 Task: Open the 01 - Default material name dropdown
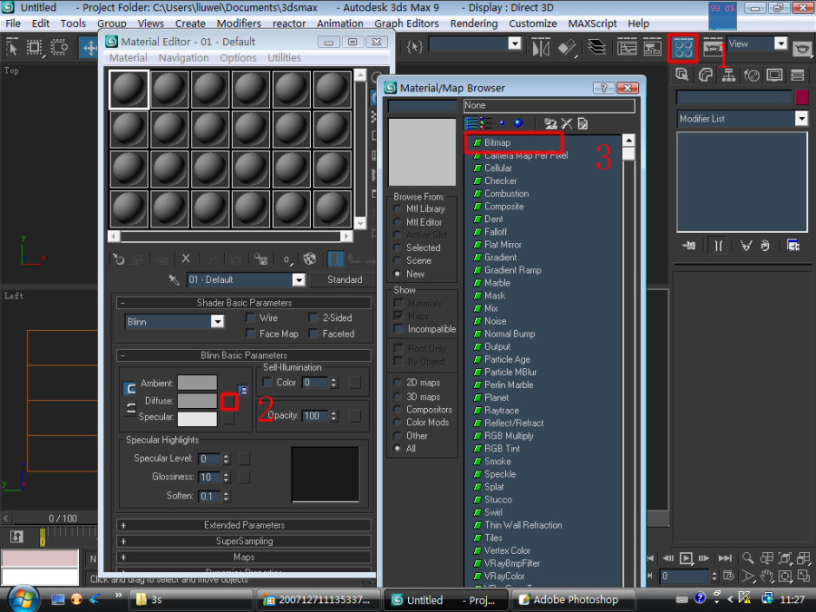coord(298,280)
